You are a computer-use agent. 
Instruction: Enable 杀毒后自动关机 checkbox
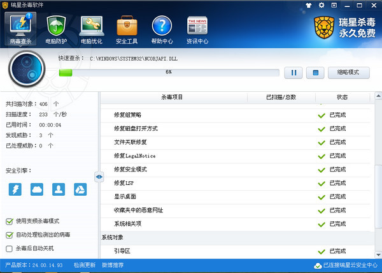[10, 249]
